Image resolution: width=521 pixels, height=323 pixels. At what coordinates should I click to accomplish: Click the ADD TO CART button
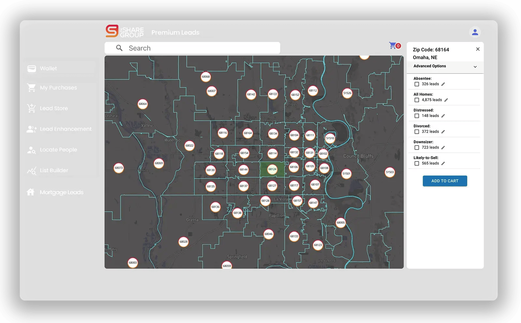point(445,181)
